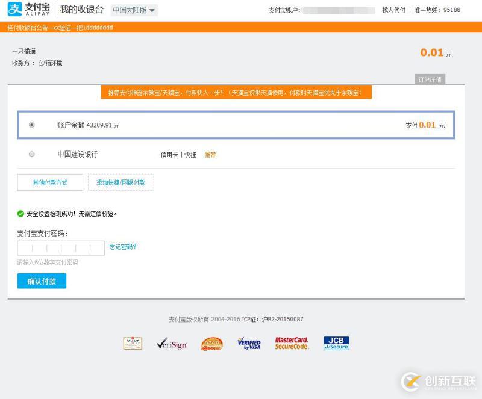The width and height of the screenshot is (482, 399).
Task: Click the 唯一热线: 95188 text
Action: [x=437, y=10]
